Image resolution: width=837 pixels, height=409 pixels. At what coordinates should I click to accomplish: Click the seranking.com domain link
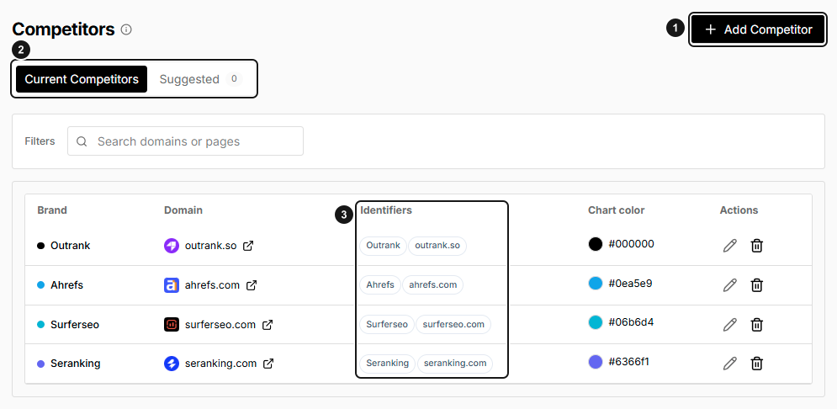pos(220,364)
